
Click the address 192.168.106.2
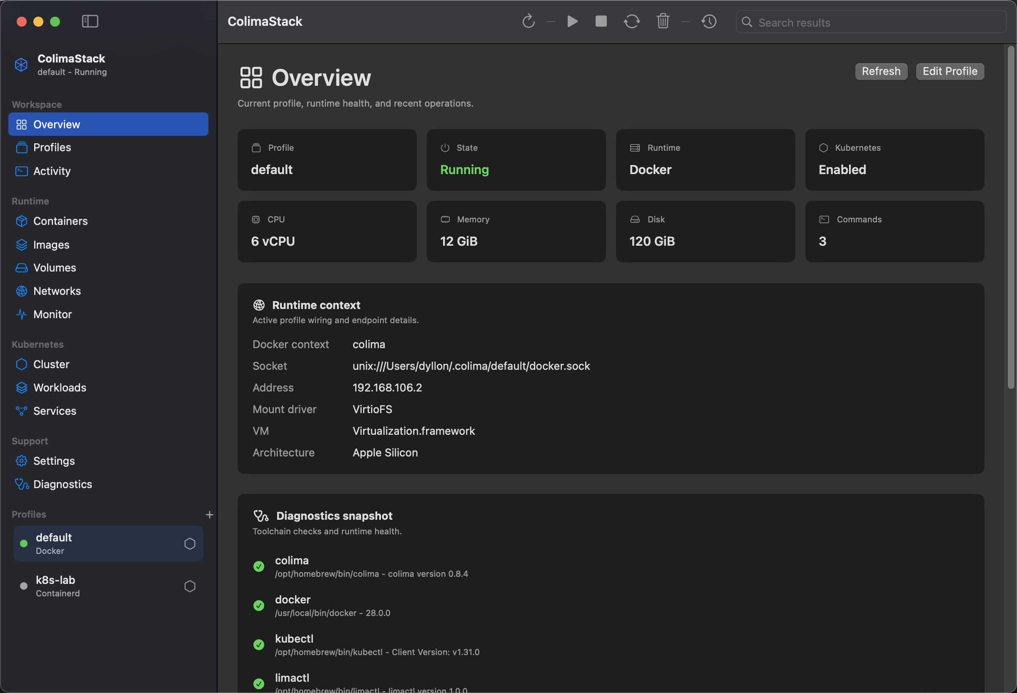387,388
